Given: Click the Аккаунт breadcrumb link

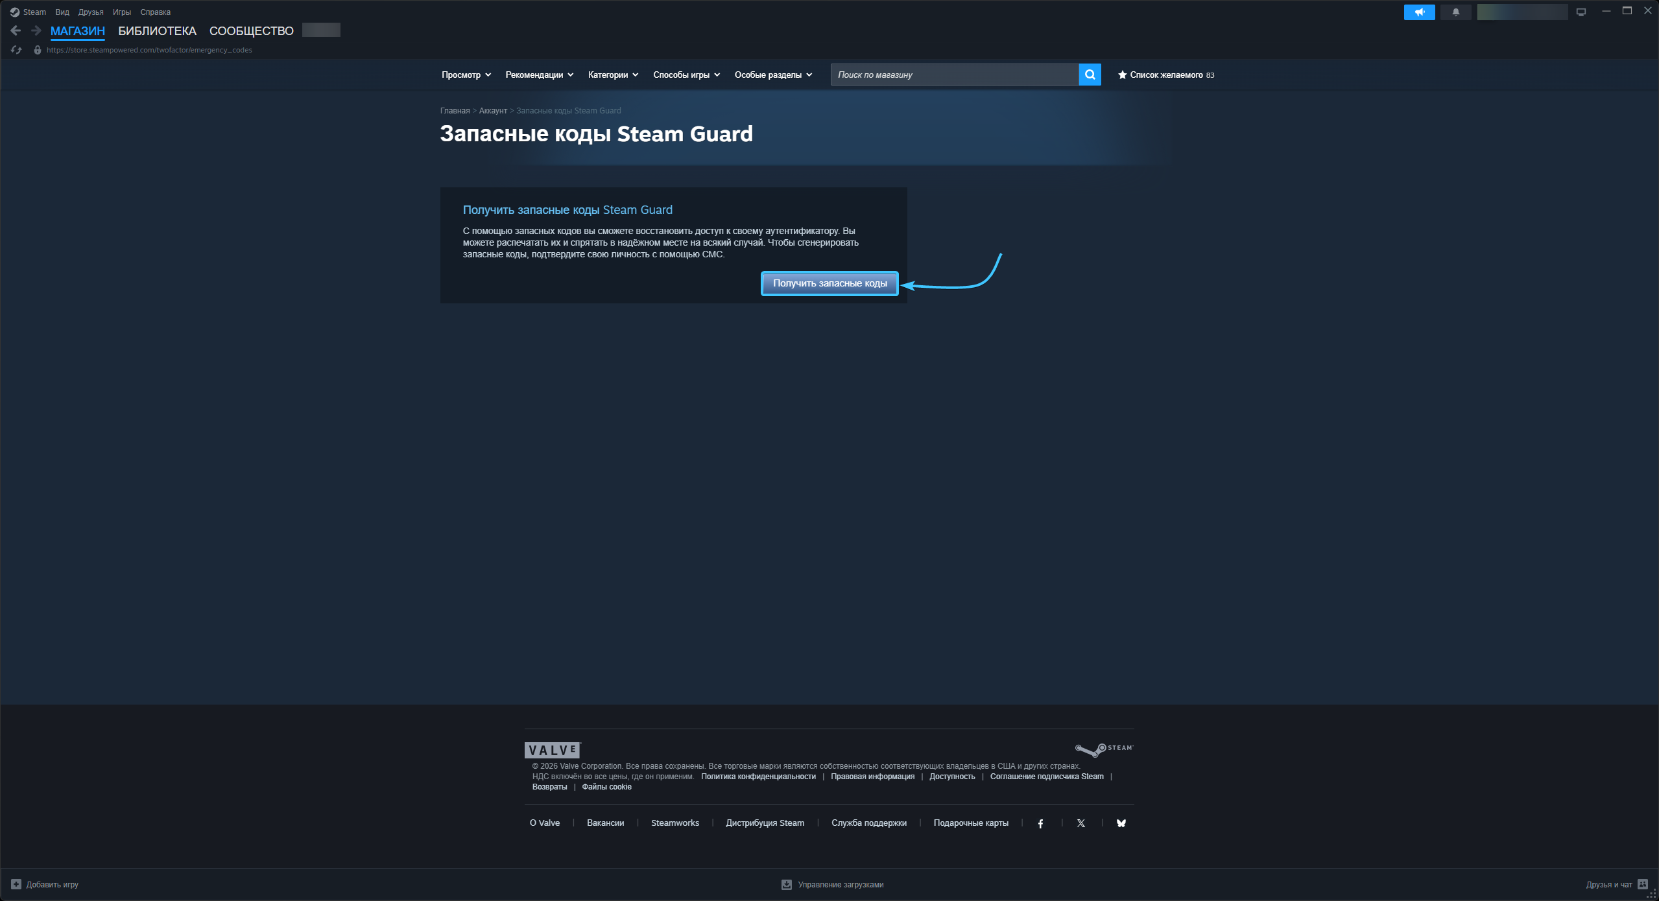Looking at the screenshot, I should (x=492, y=111).
